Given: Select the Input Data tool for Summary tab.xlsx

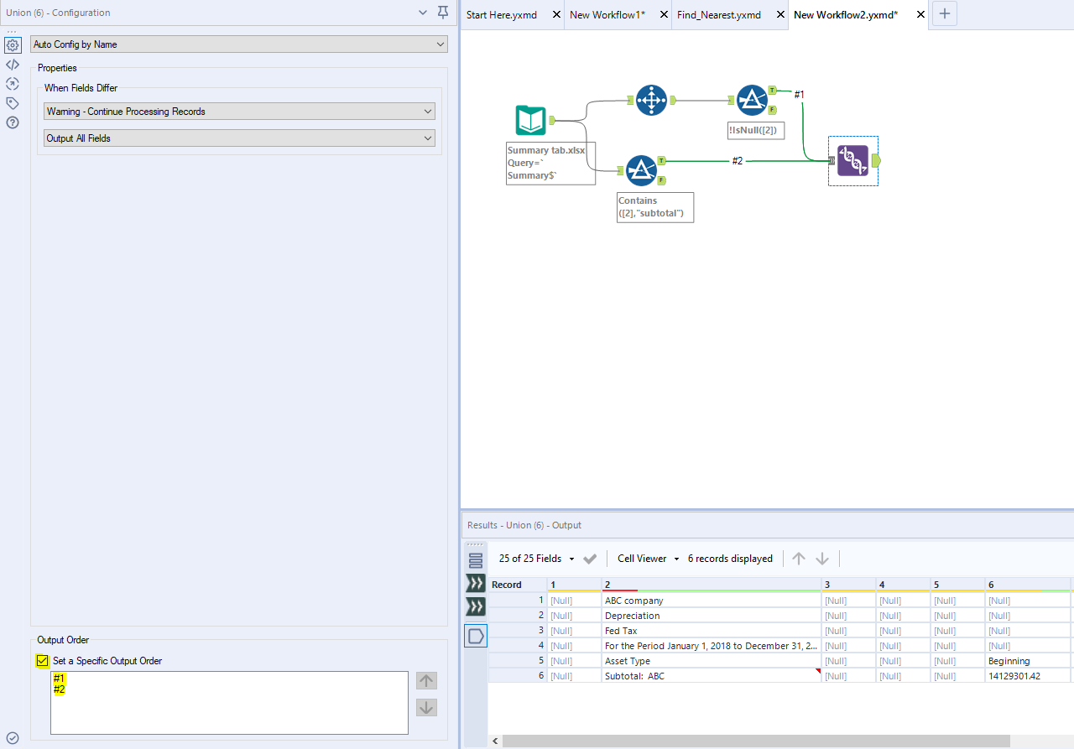Looking at the screenshot, I should pyautogui.click(x=530, y=120).
